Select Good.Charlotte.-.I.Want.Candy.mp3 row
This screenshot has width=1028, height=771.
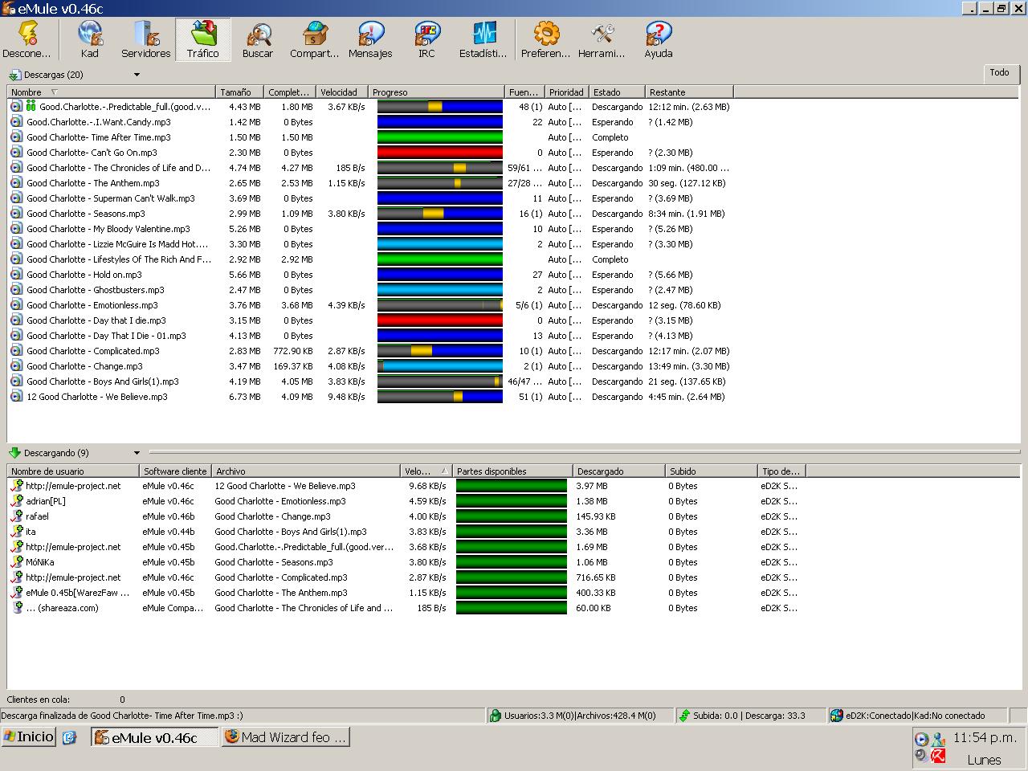point(369,122)
